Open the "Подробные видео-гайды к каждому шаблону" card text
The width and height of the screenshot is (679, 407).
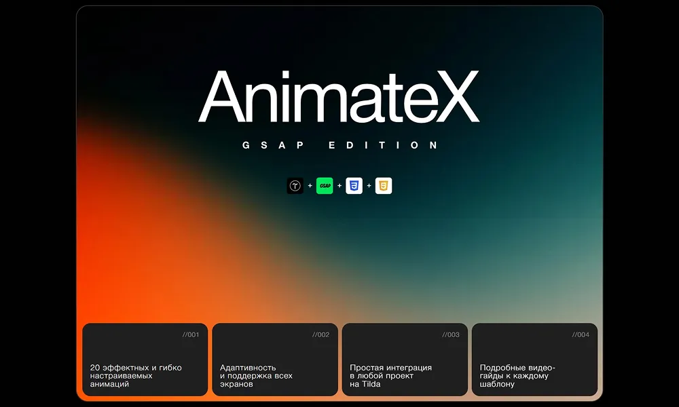[x=517, y=376]
